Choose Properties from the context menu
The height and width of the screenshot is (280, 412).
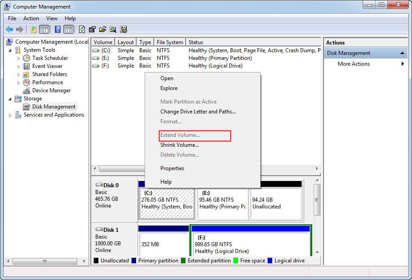click(x=203, y=168)
